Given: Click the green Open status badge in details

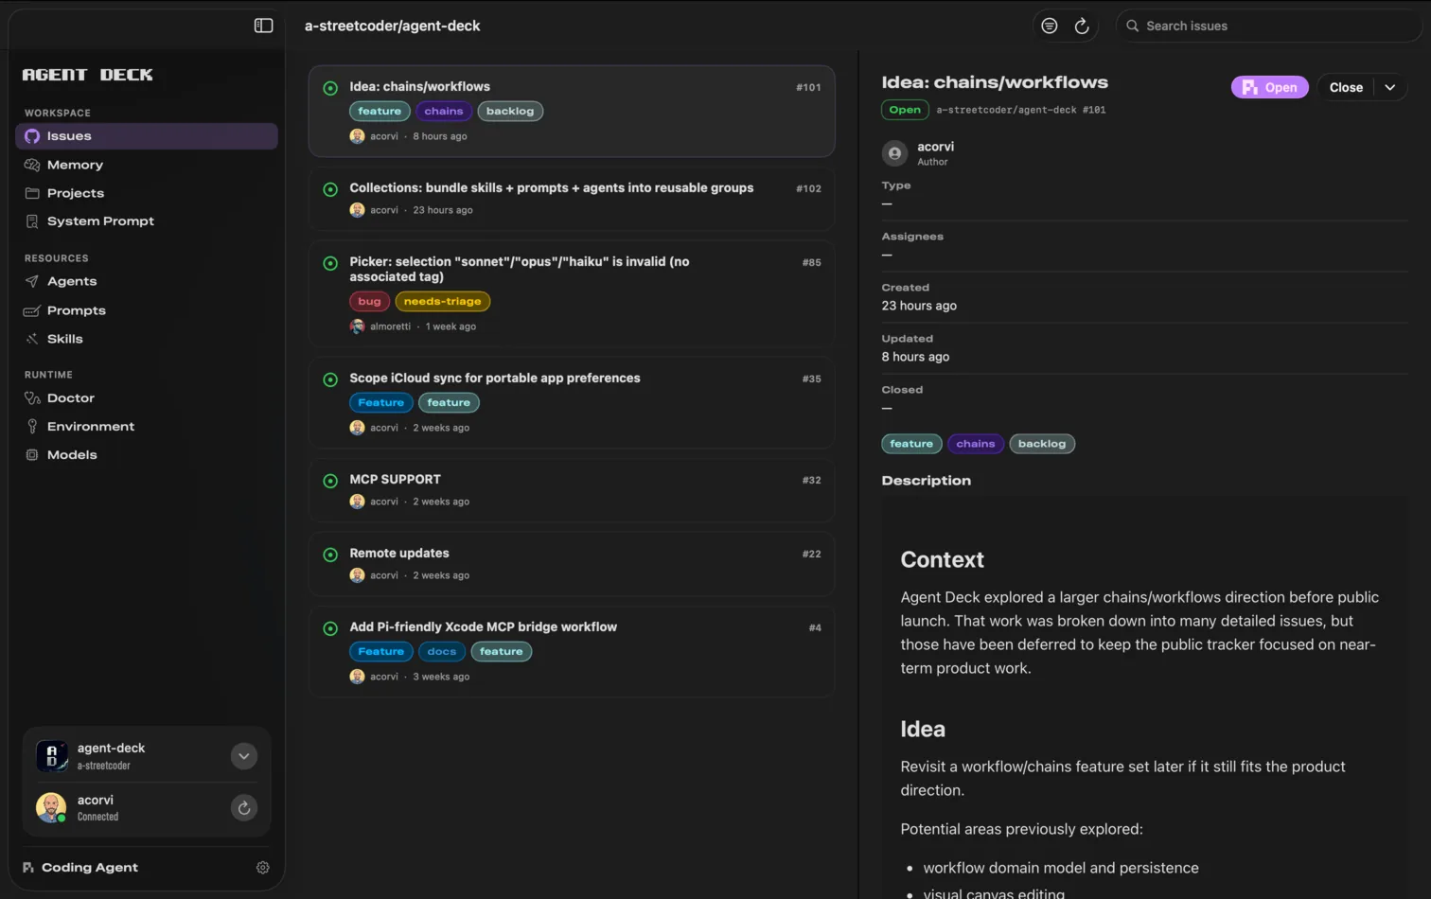Looking at the screenshot, I should pos(905,110).
